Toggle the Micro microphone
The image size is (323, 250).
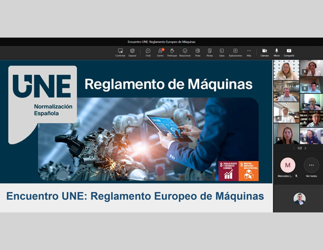pos(277,53)
